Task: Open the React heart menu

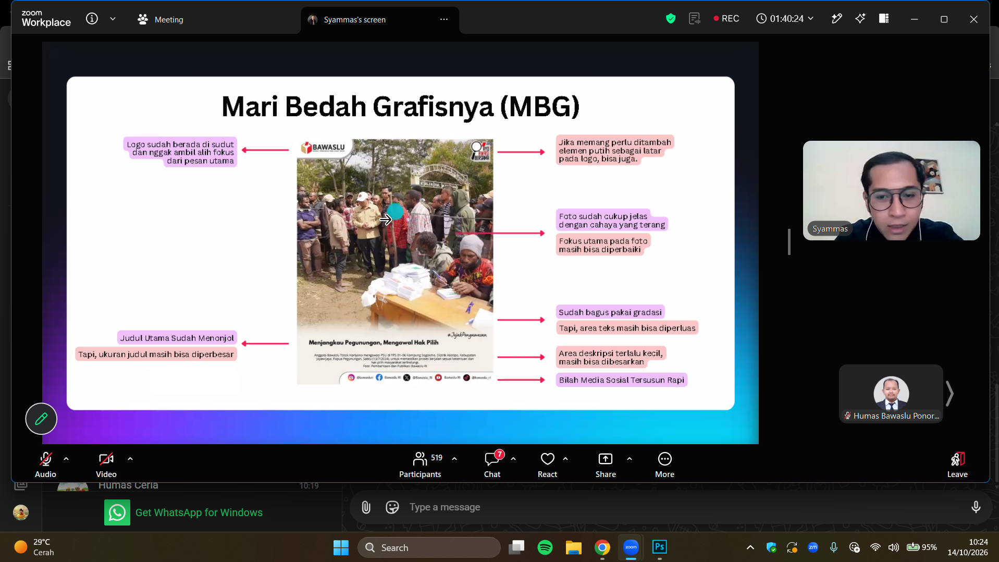Action: tap(547, 465)
